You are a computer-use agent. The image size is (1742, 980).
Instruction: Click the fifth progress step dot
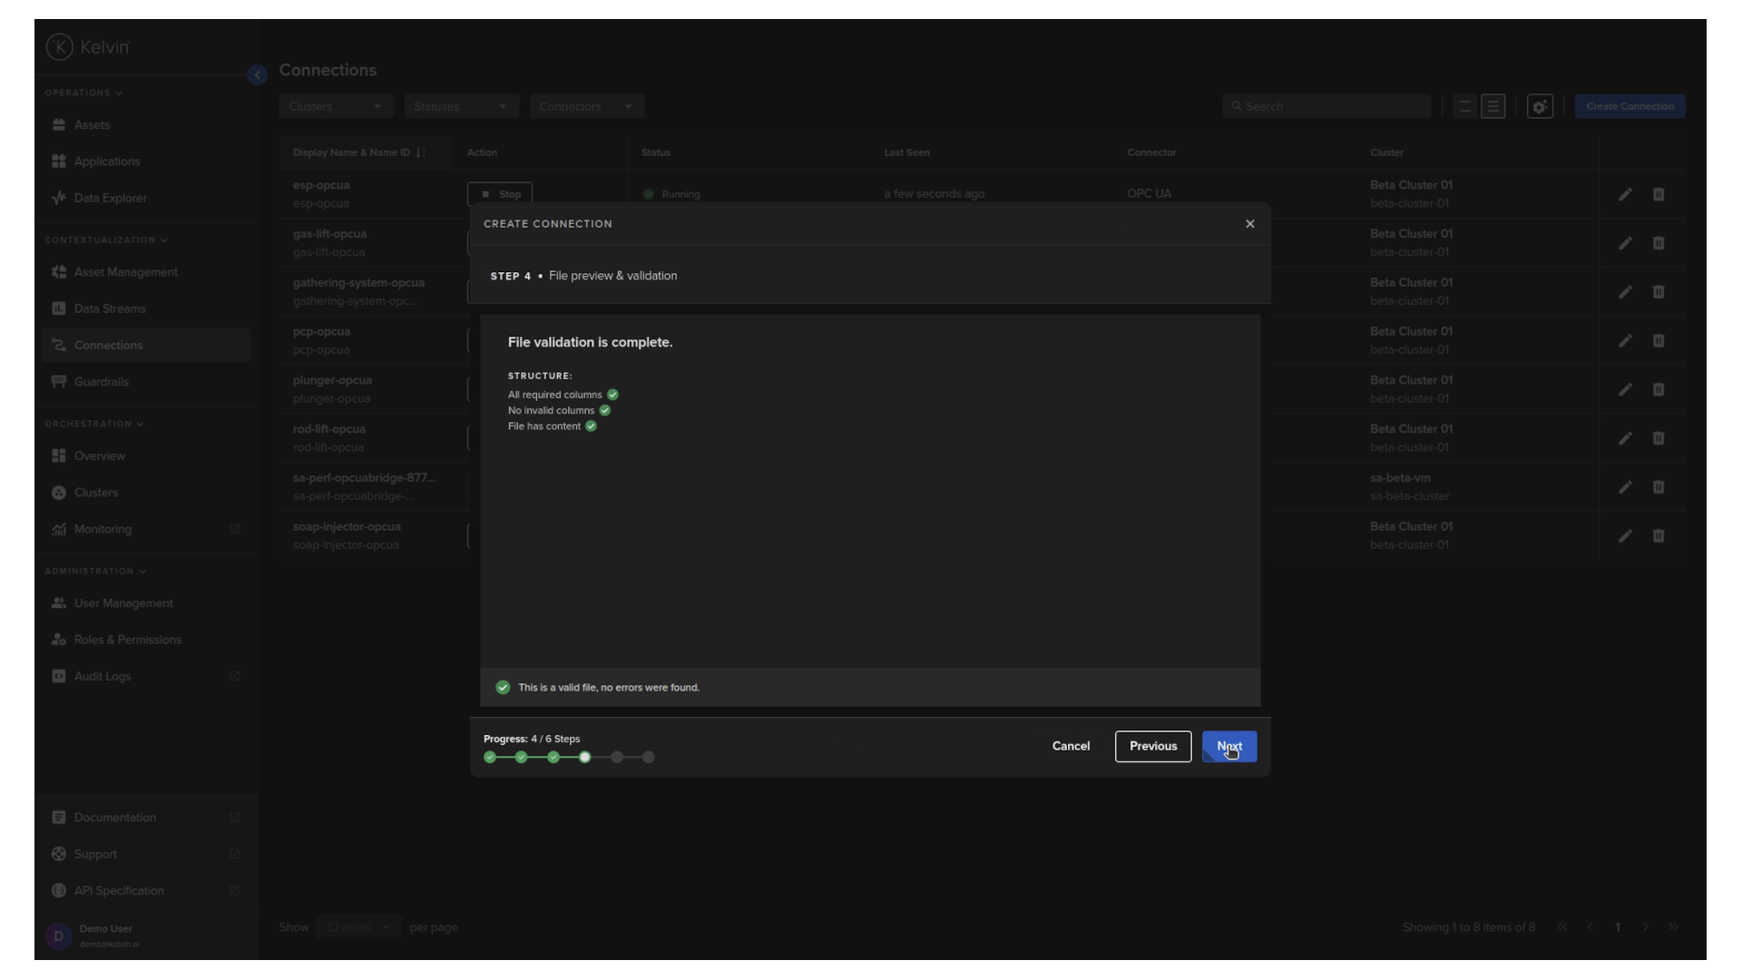[x=617, y=757]
